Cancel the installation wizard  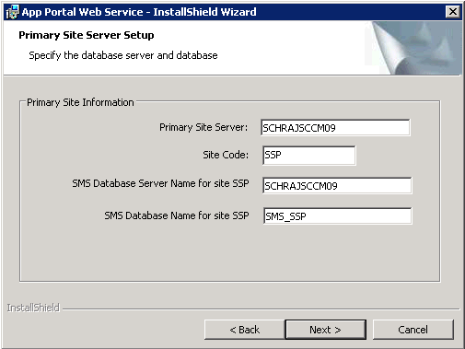tap(413, 330)
